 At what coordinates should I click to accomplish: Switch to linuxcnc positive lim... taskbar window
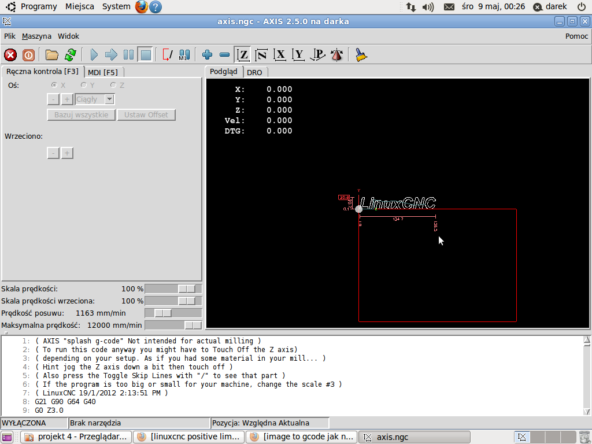pos(189,437)
